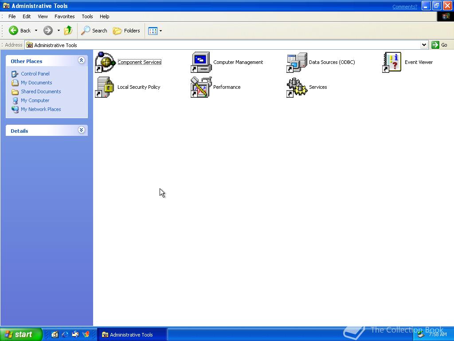Open the Help menu
Image resolution: width=454 pixels, height=341 pixels.
[105, 16]
